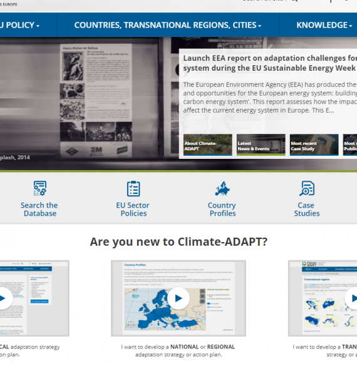Select the About Climate-ADAPT thumbnail
This screenshot has height=369, width=357.
[208, 144]
